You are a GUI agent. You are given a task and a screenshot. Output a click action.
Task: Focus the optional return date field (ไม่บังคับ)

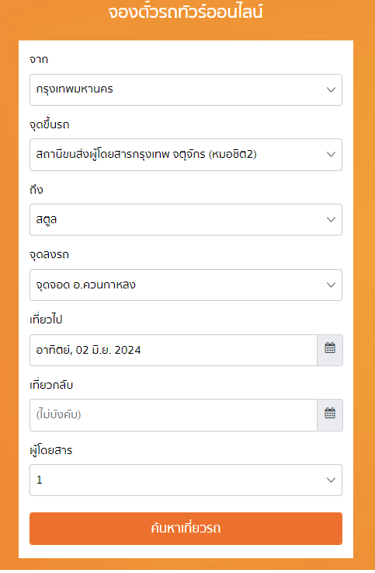coord(173,415)
